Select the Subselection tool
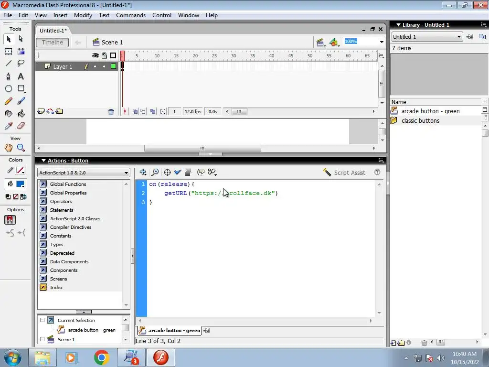Viewport: 489px width, 367px height. pos(21,39)
